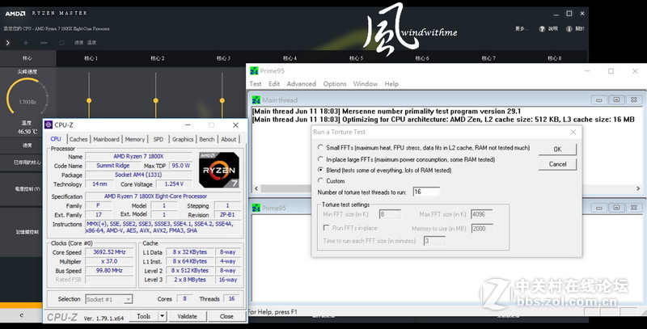This screenshot has width=647, height=329.
Task: Click the Memory to use (in MB) field
Action: tap(481, 229)
